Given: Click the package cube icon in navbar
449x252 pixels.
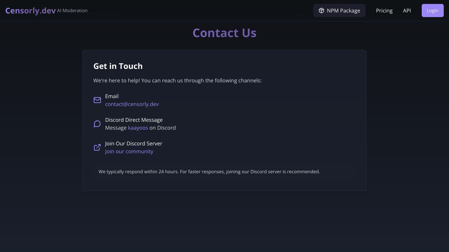Looking at the screenshot, I should point(321,10).
